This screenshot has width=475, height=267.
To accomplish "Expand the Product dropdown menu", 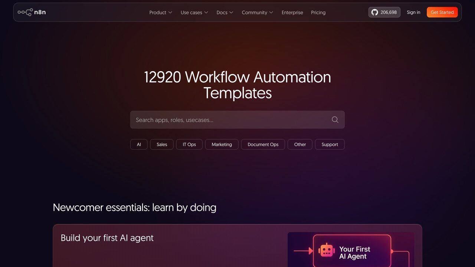I will click(x=161, y=12).
